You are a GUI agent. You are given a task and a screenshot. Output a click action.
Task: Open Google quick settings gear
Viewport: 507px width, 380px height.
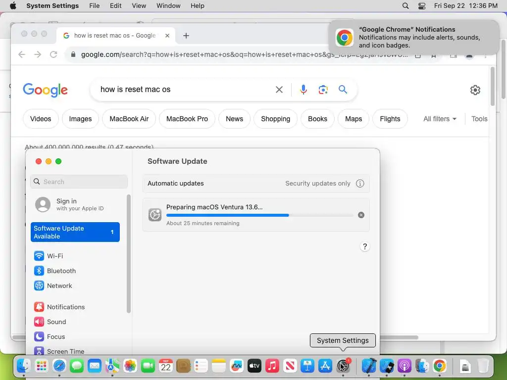click(475, 90)
